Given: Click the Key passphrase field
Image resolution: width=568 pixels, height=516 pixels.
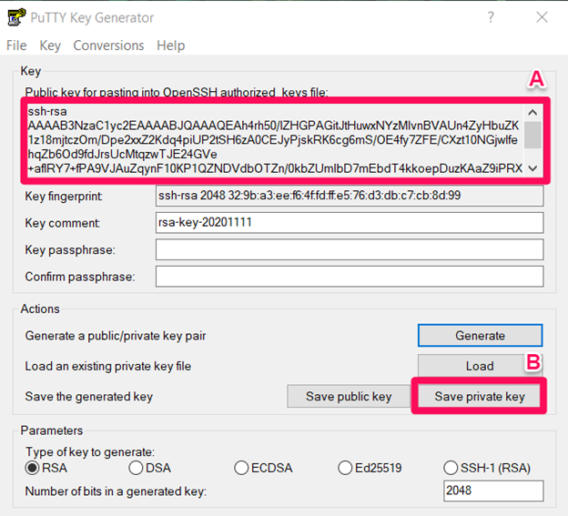Looking at the screenshot, I should point(350,249).
